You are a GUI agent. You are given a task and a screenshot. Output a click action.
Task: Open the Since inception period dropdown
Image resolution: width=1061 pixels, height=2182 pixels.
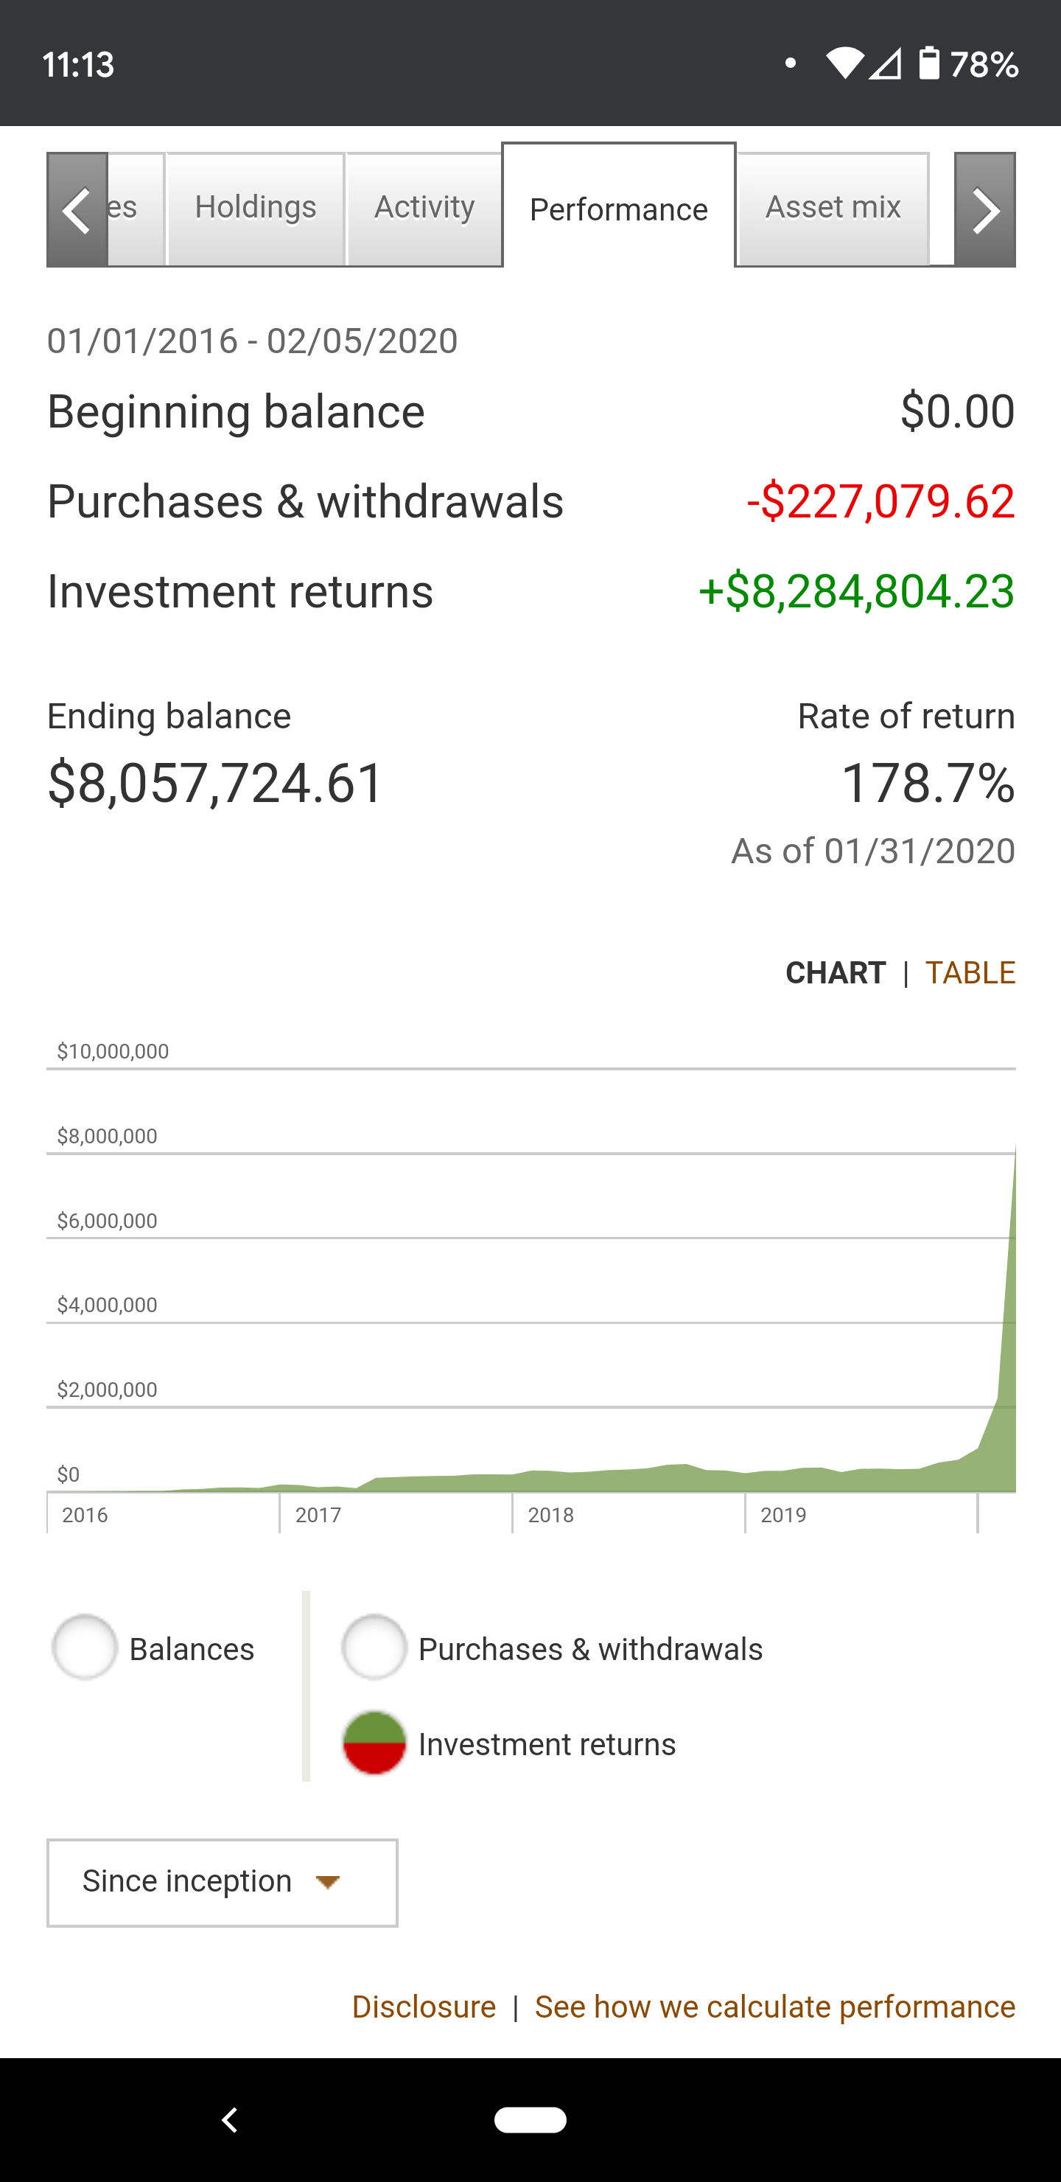coord(222,1882)
